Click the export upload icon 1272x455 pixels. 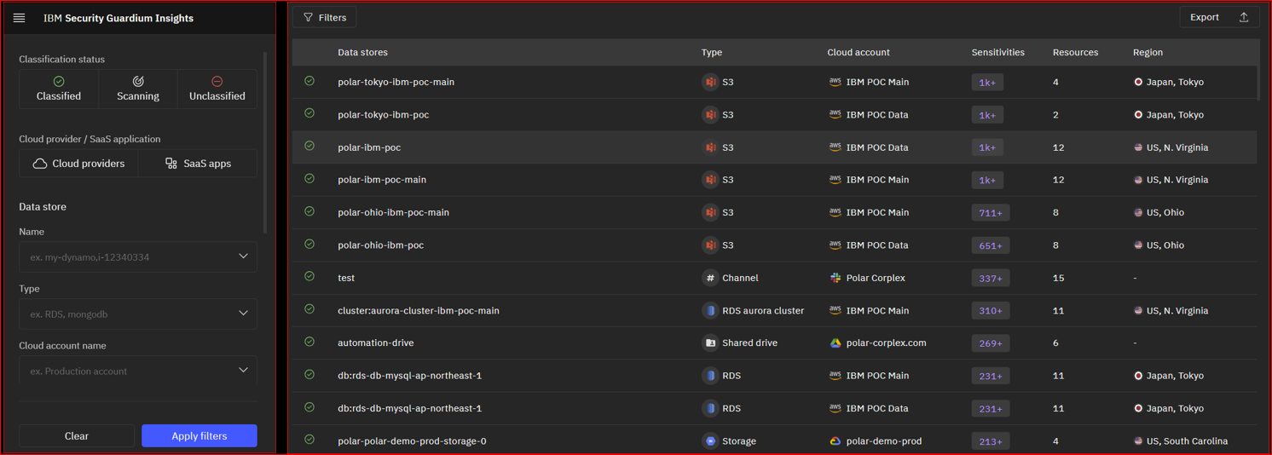(1244, 17)
